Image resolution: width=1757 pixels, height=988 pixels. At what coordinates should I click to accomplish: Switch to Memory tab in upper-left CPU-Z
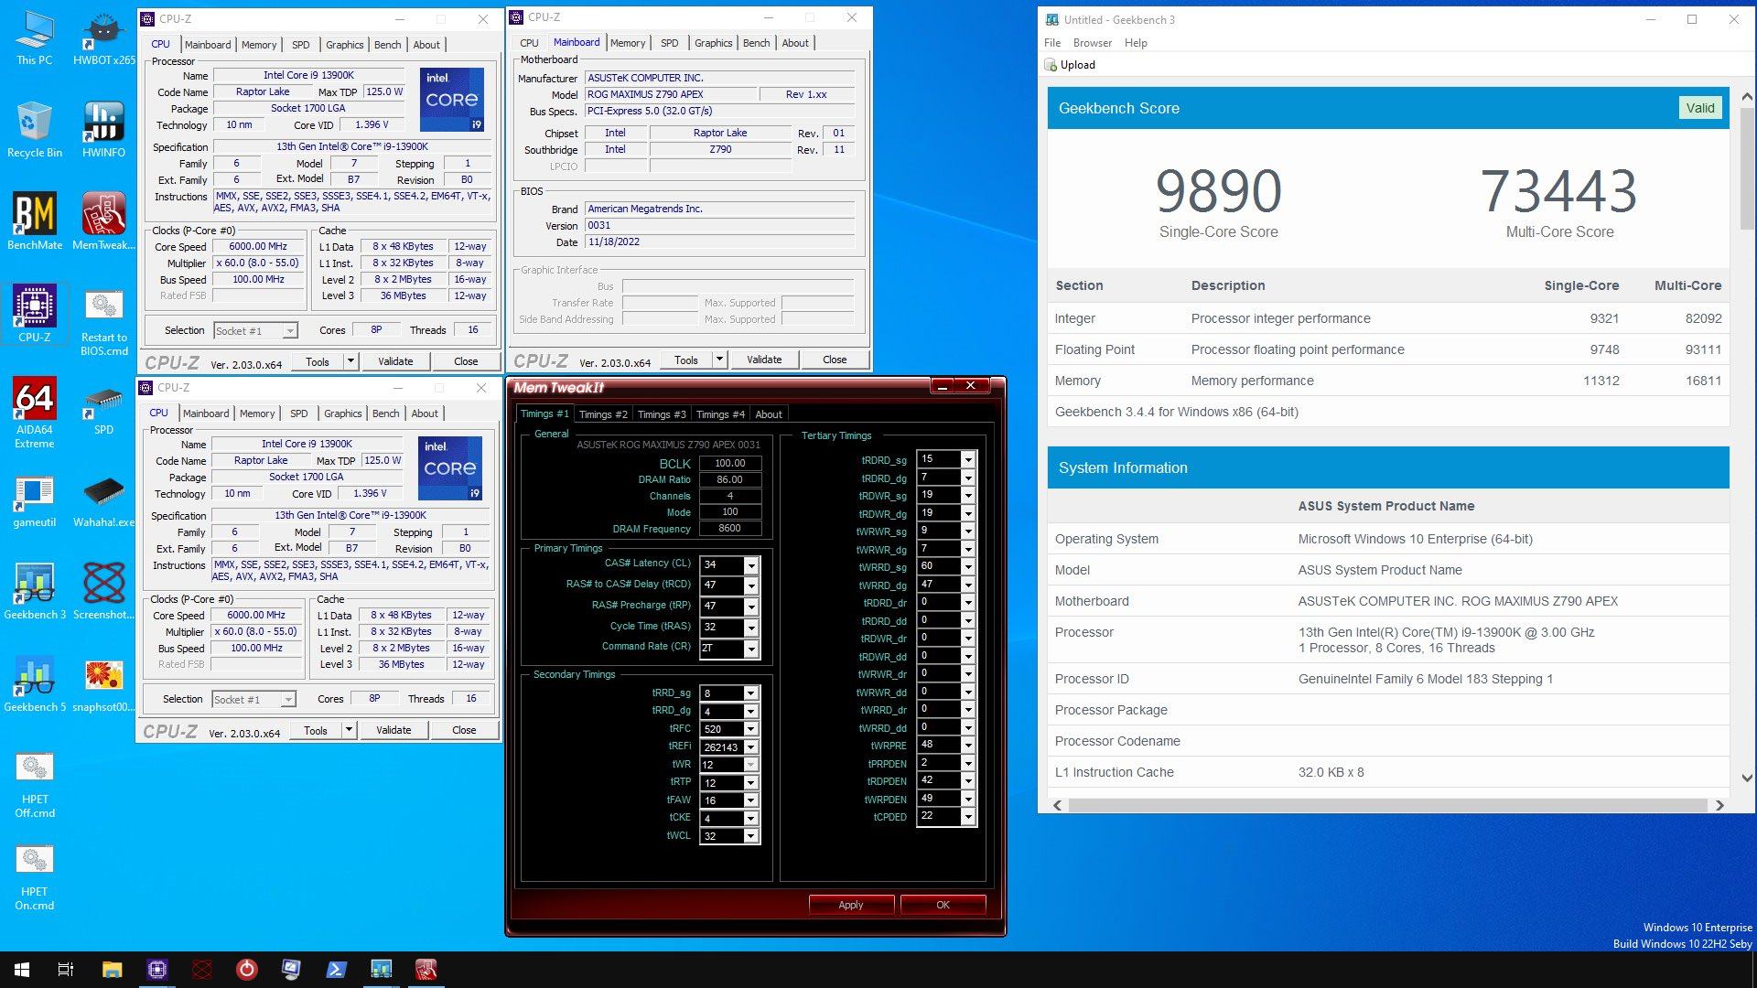coord(259,45)
